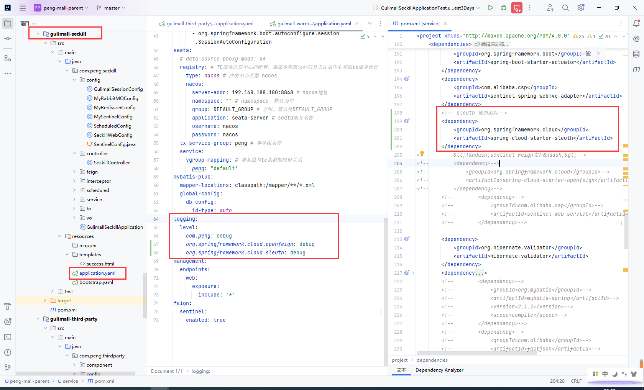Viewport: 644px width, 390px height.
Task: Click the project tree vertical scrollbar
Action: [145, 296]
